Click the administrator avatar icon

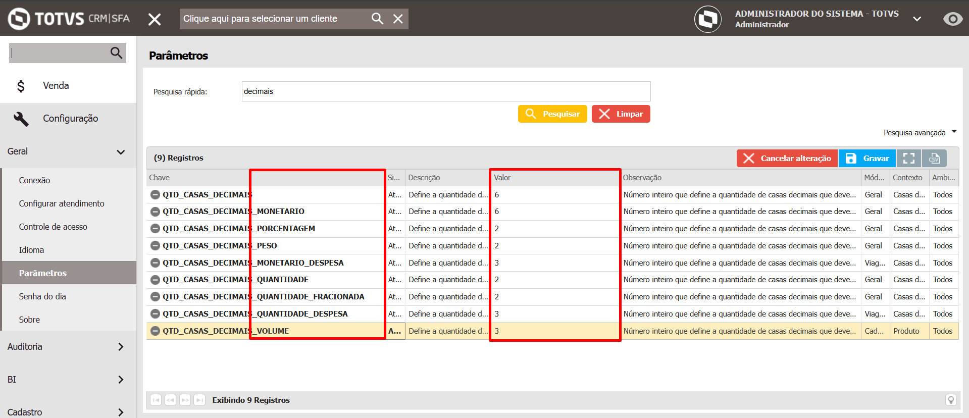[x=708, y=19]
